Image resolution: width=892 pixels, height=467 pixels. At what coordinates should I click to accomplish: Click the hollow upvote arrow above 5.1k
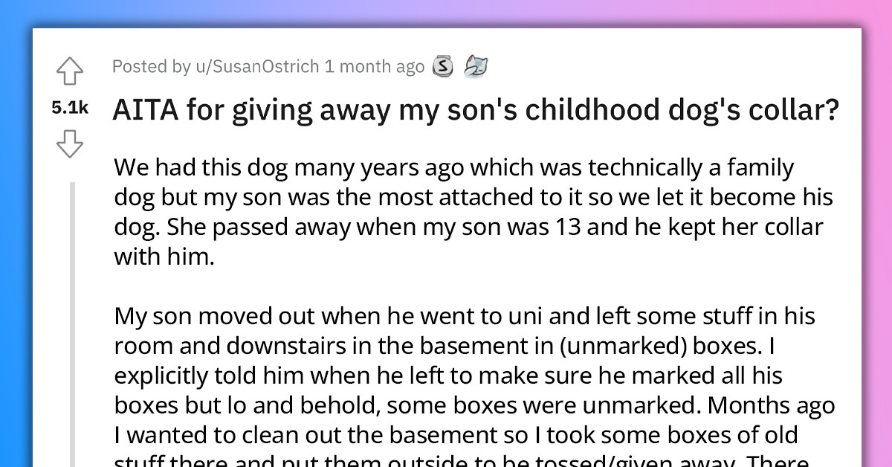point(71,71)
